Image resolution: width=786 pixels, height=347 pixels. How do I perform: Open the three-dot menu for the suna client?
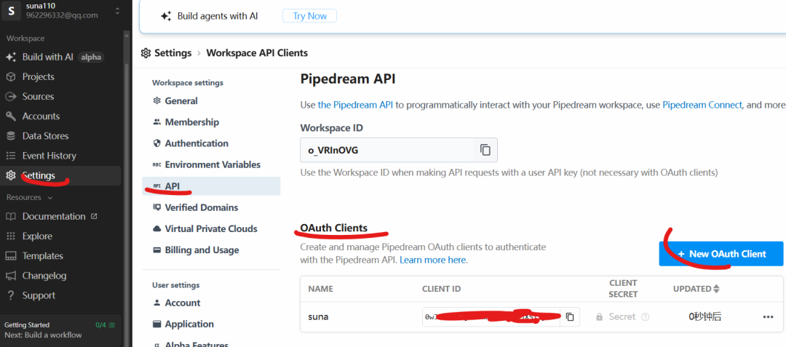(768, 317)
